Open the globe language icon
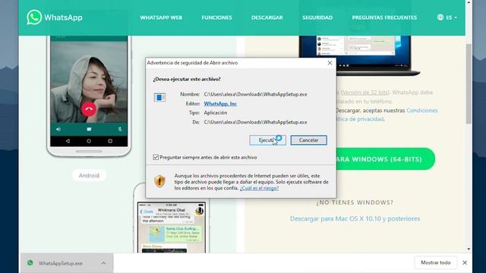The image size is (486, 273). (440, 17)
